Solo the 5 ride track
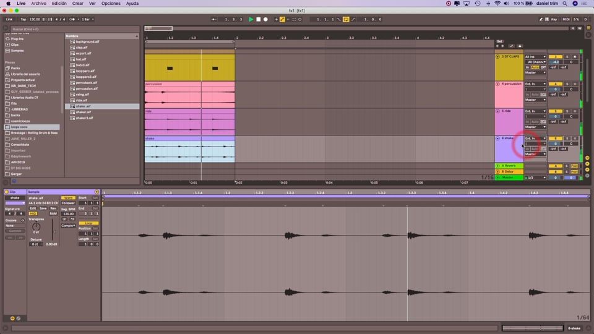 567,111
